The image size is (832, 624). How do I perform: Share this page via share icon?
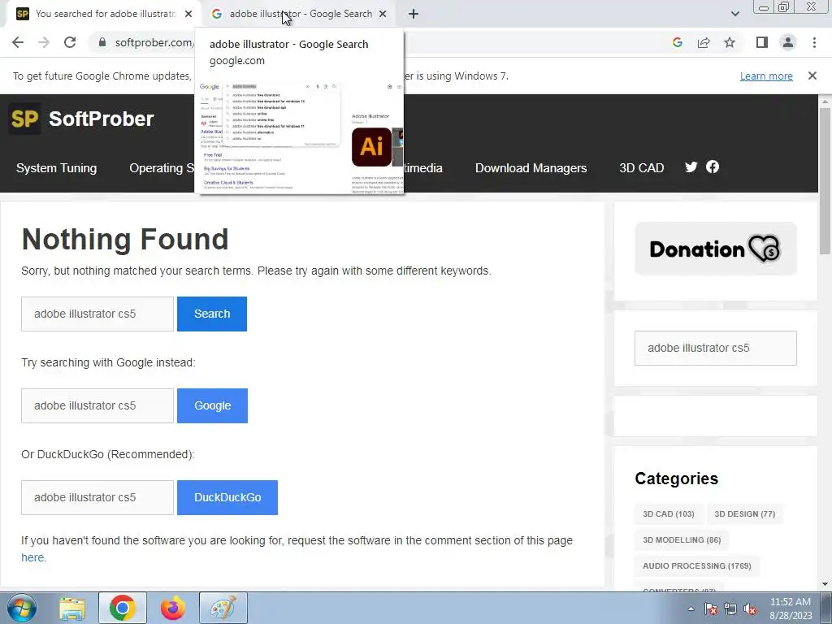[704, 42]
